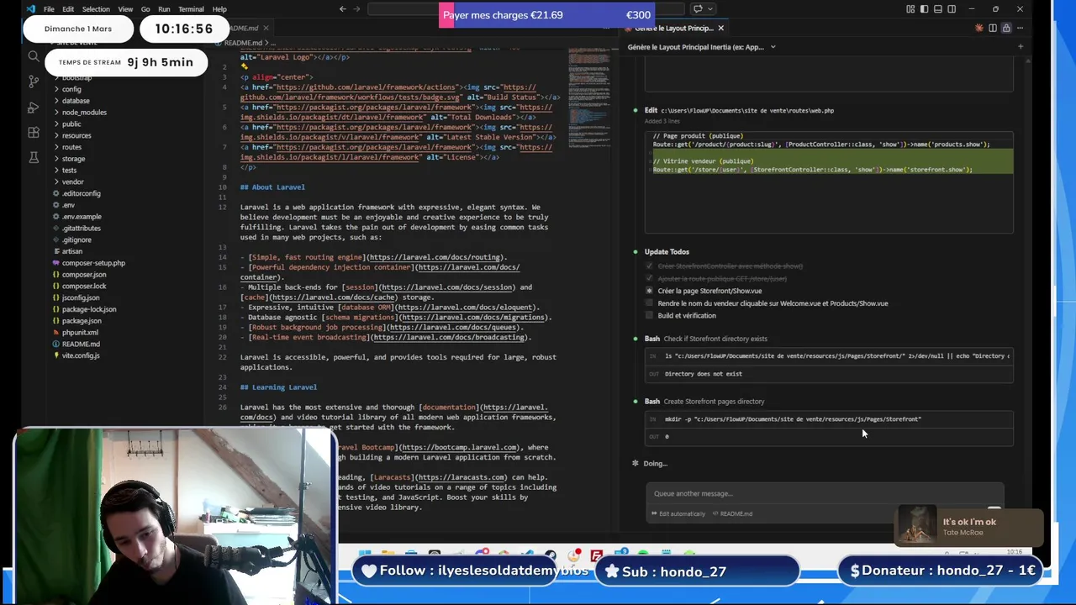Screen dimensions: 1076x605
Task: Navigate forward with the right arrow
Action: point(356,9)
